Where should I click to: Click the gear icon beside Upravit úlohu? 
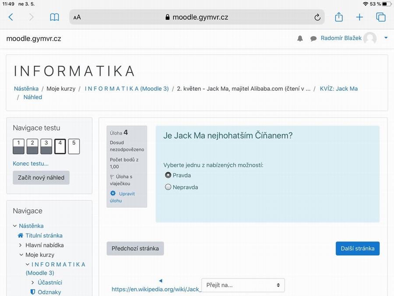click(x=113, y=193)
